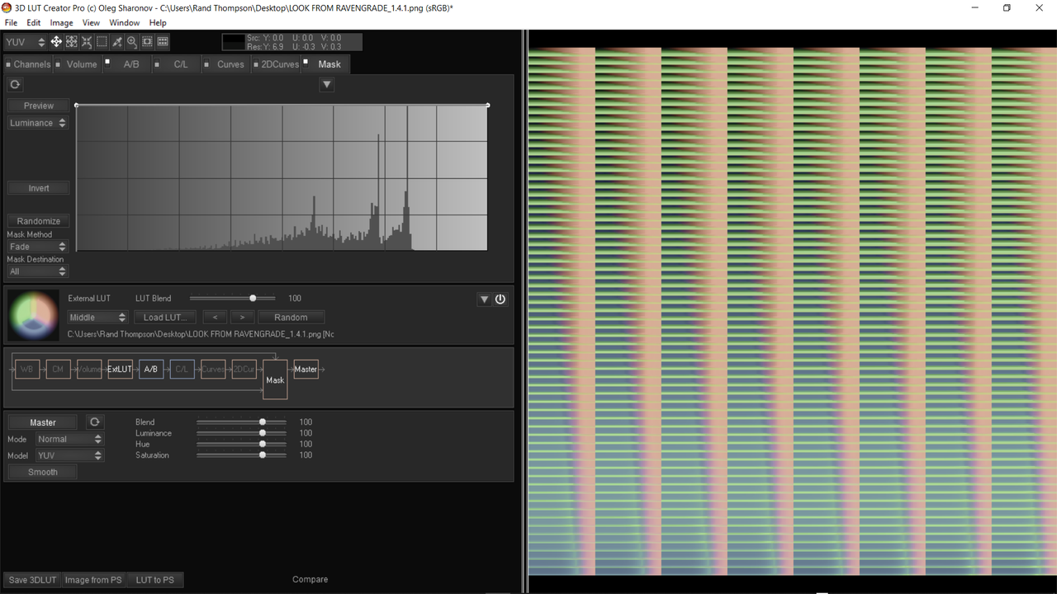Click the reset icon below the Channels tab
Viewport: 1057px width, 594px height.
click(x=15, y=84)
